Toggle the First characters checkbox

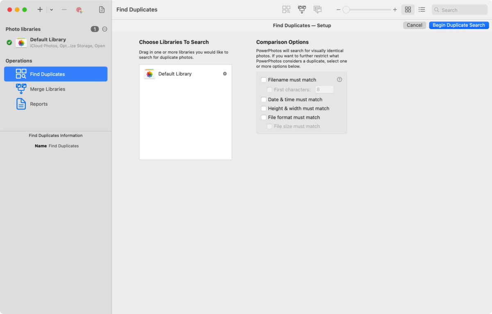click(270, 90)
